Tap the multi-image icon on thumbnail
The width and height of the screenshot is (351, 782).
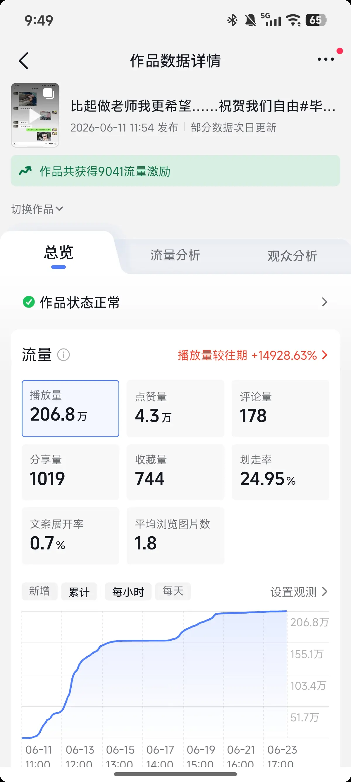point(49,93)
